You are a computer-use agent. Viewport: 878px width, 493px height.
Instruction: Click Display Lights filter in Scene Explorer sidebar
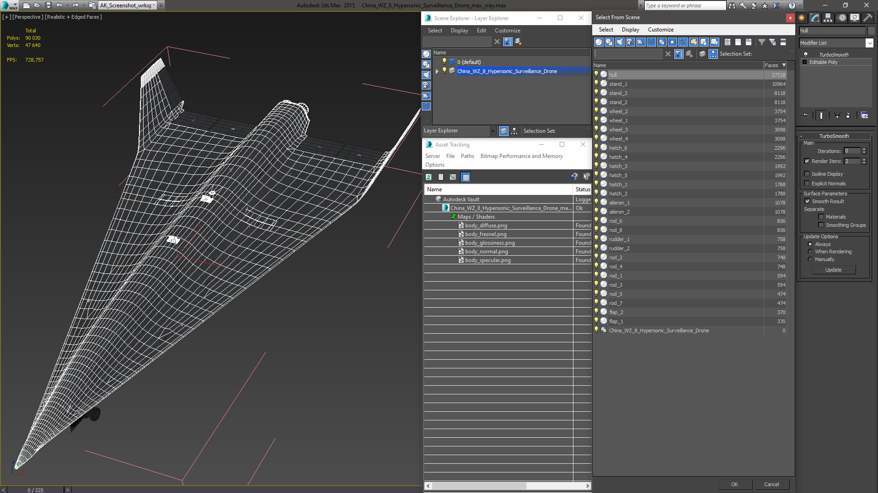pos(426,75)
